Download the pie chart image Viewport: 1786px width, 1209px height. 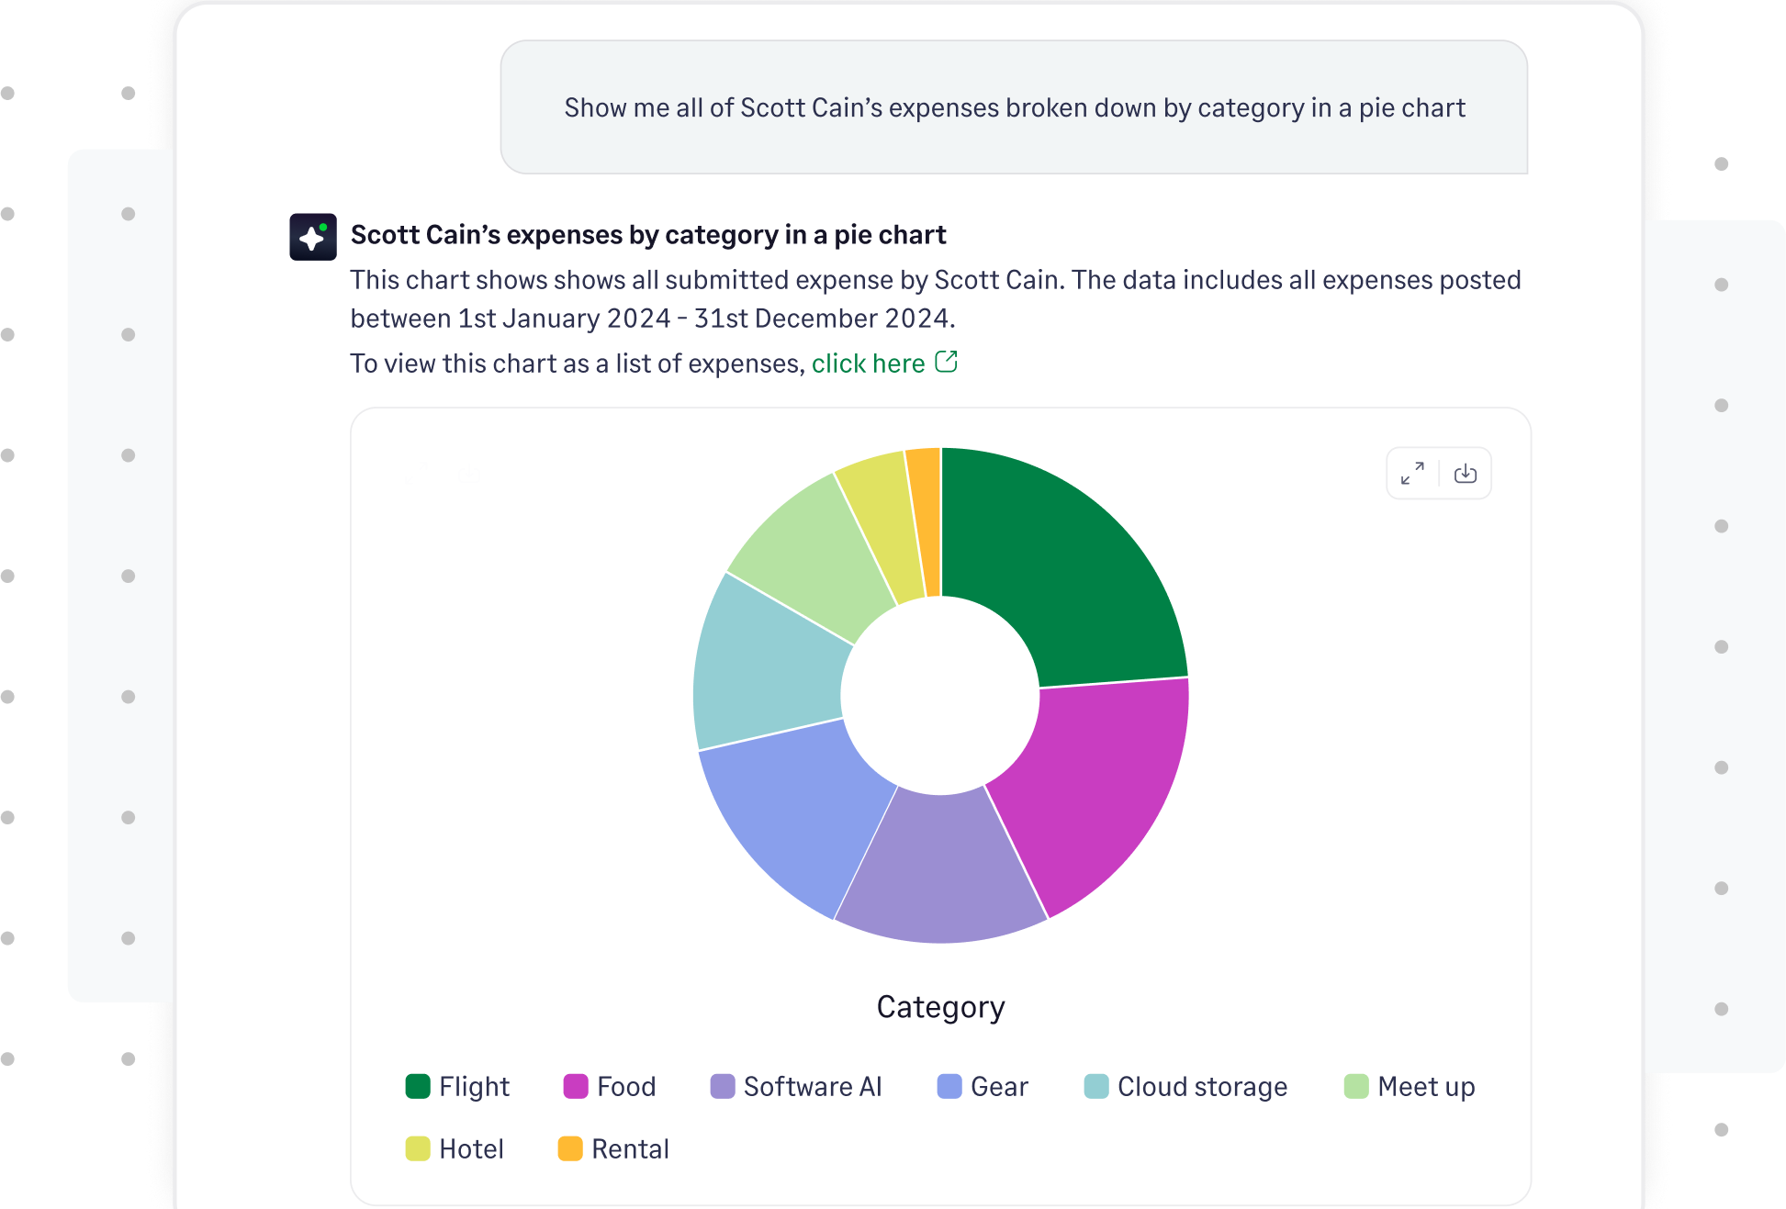point(1466,473)
